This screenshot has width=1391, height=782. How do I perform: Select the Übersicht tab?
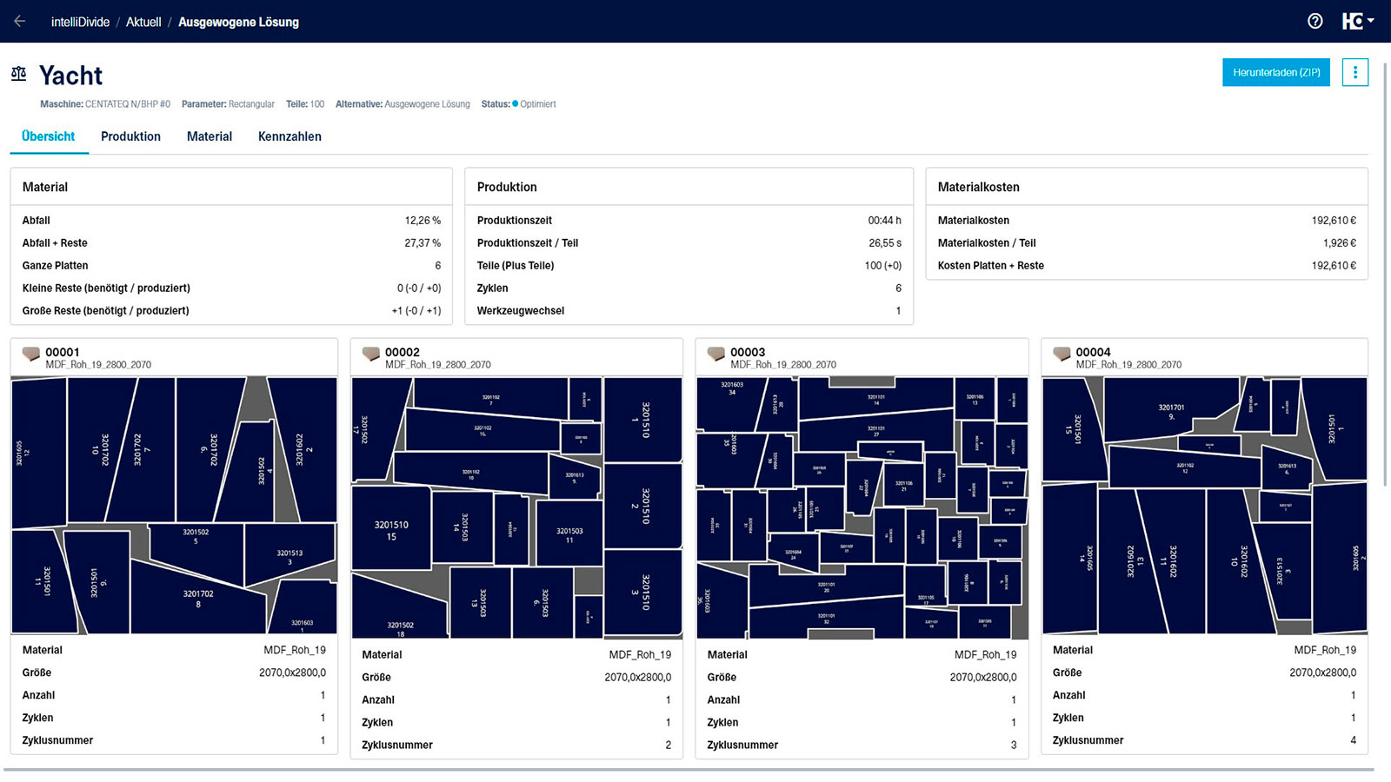point(49,136)
